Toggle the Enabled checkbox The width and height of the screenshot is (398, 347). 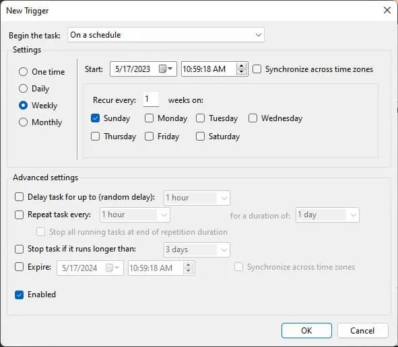tap(19, 295)
